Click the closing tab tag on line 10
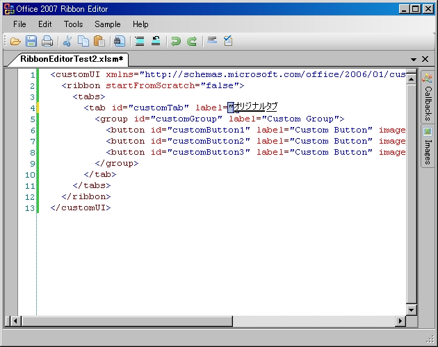The width and height of the screenshot is (438, 347). [100, 175]
